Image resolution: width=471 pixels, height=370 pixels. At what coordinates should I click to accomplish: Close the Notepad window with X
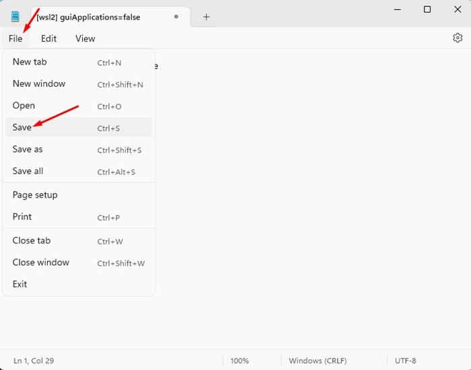(457, 9)
